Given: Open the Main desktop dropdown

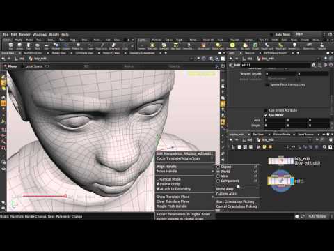Looking at the screenshot, I should [x=308, y=34].
